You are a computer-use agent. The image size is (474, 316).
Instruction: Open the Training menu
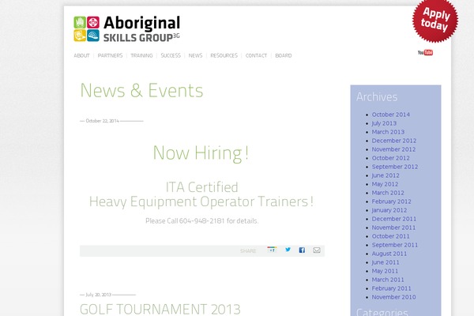[x=141, y=56]
